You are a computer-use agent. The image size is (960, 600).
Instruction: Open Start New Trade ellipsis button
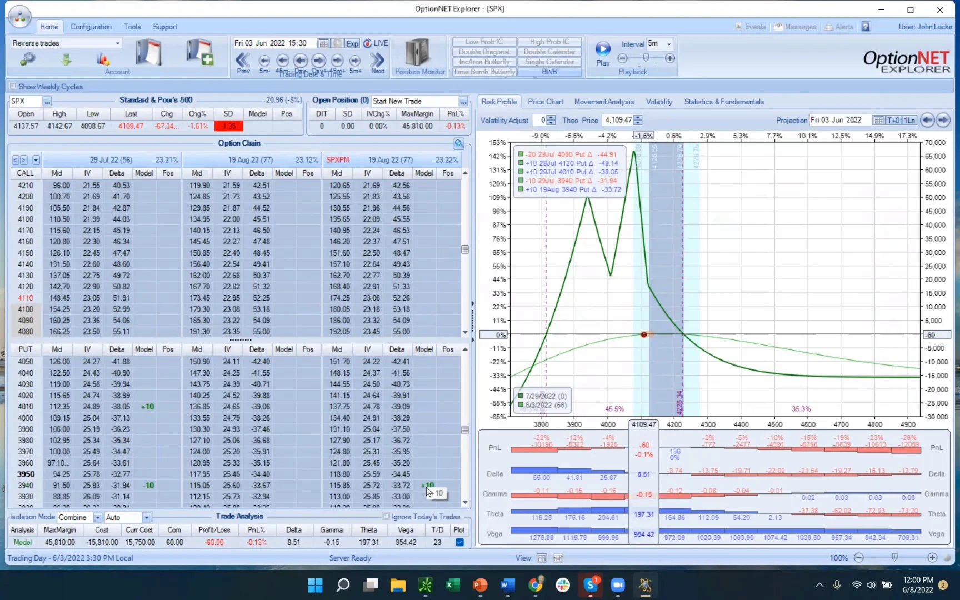pyautogui.click(x=463, y=101)
